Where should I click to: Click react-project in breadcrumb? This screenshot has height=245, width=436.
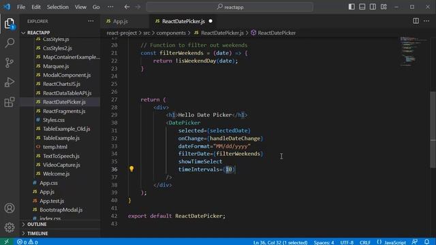pos(122,33)
